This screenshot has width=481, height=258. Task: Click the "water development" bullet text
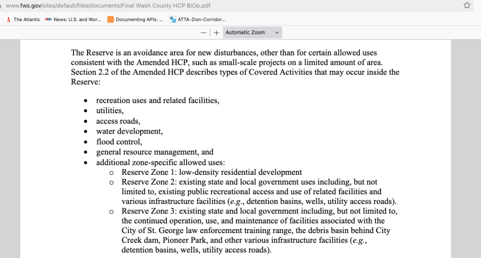click(x=129, y=131)
